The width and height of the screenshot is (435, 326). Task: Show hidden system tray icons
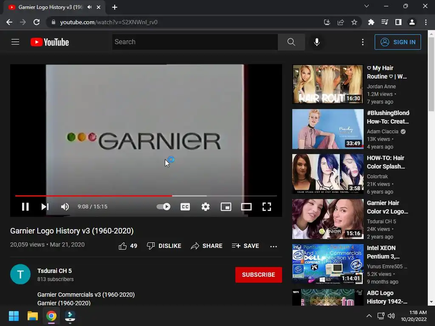[x=369, y=316]
